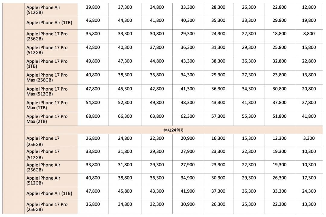
Task: Select the Apple iPhone 17 (512GB) row label
Action: click(43, 154)
